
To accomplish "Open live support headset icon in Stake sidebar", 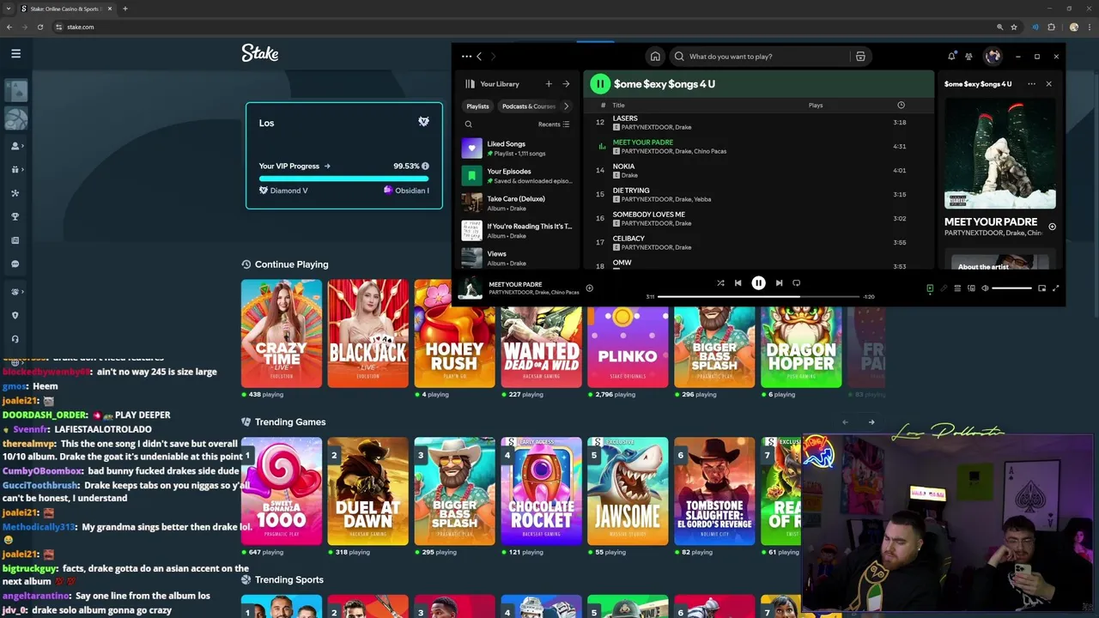I will (15, 339).
